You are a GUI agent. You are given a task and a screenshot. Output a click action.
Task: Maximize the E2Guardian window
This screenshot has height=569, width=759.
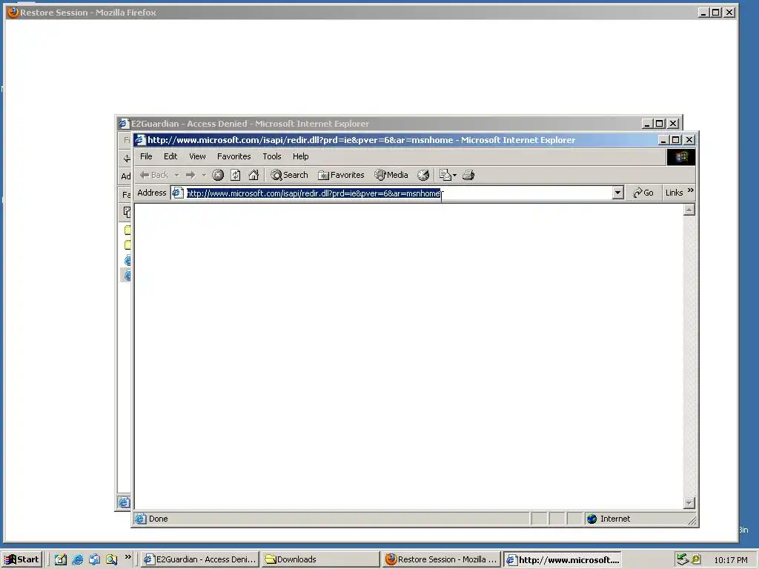[x=659, y=124]
